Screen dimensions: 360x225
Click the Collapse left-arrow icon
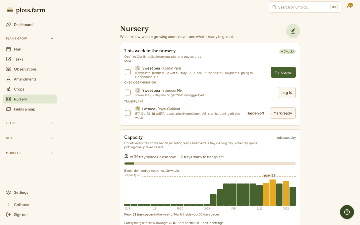(x=8, y=204)
